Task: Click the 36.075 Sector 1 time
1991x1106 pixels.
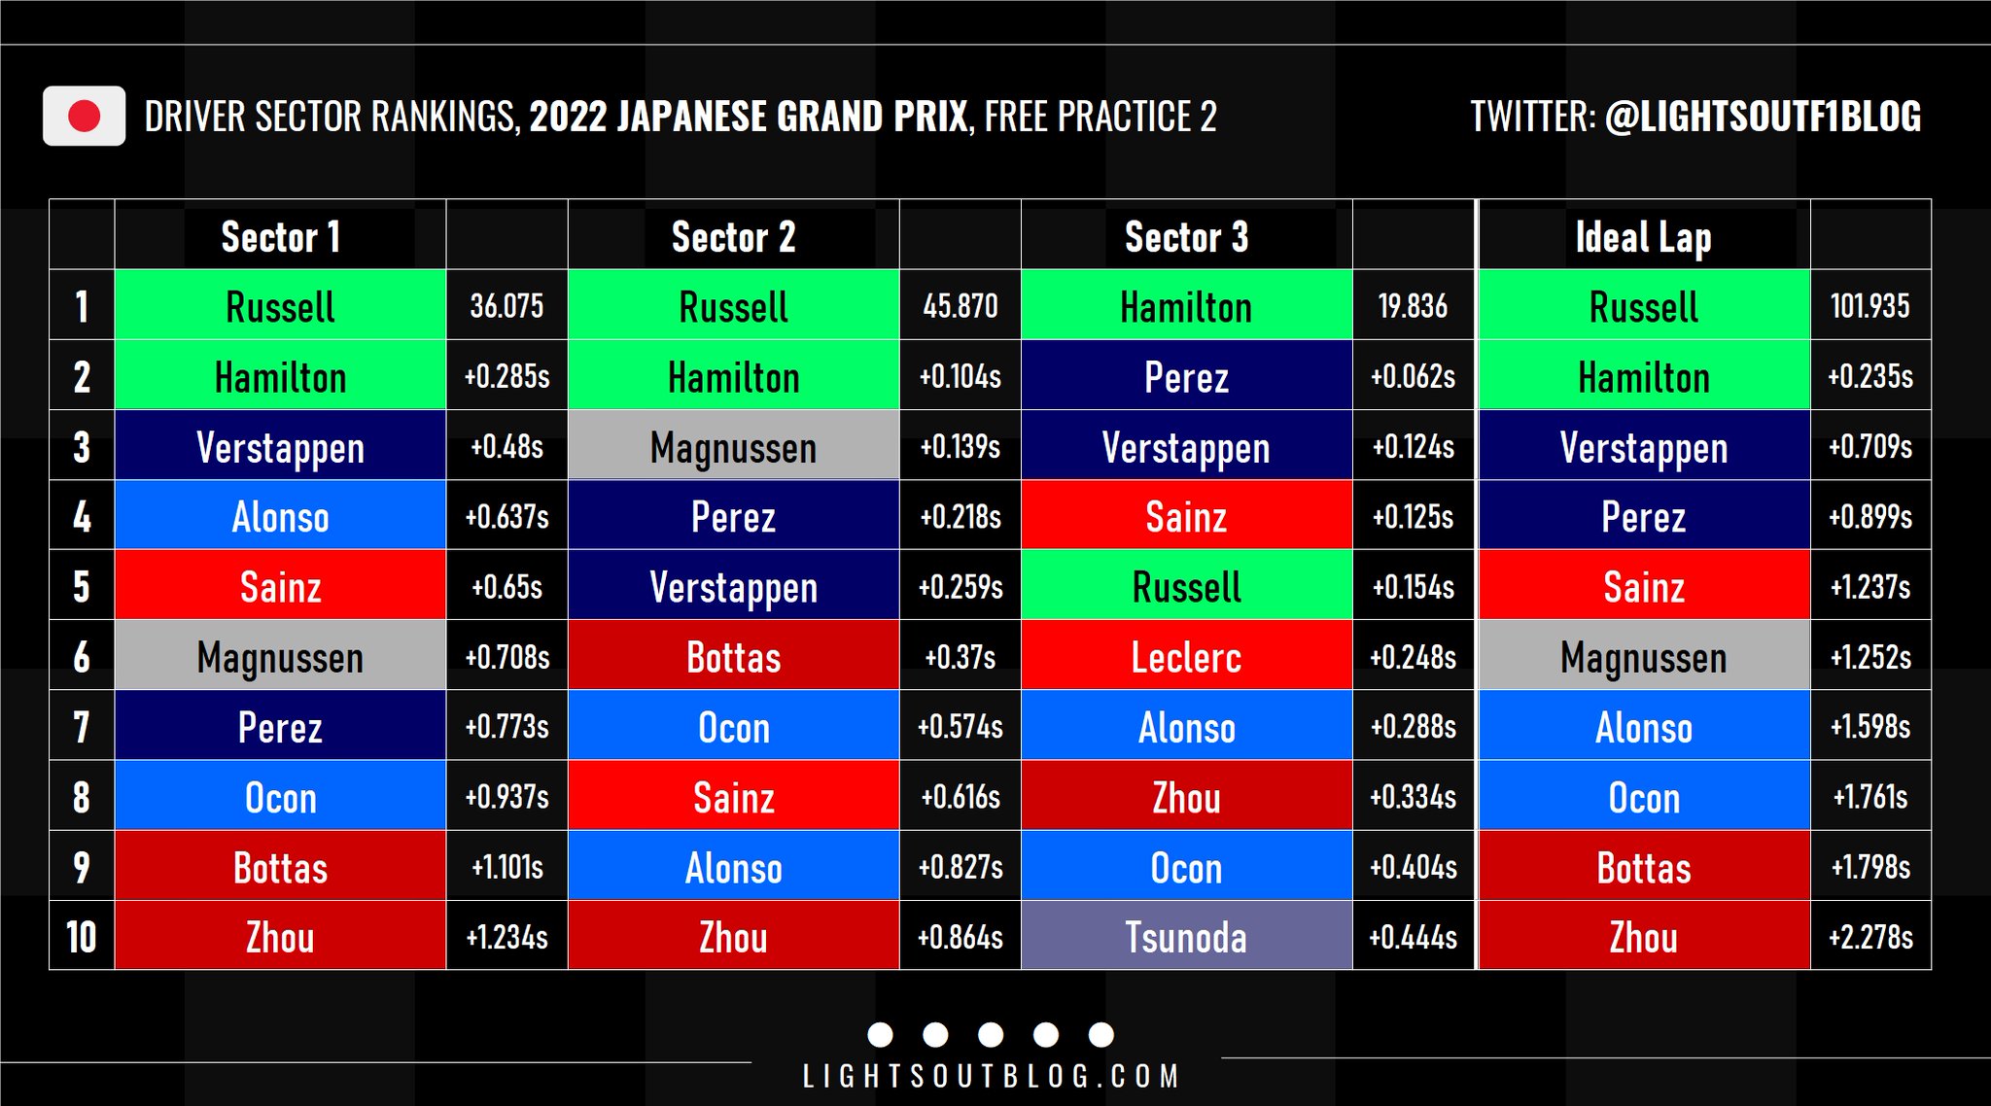Action: point(506,306)
